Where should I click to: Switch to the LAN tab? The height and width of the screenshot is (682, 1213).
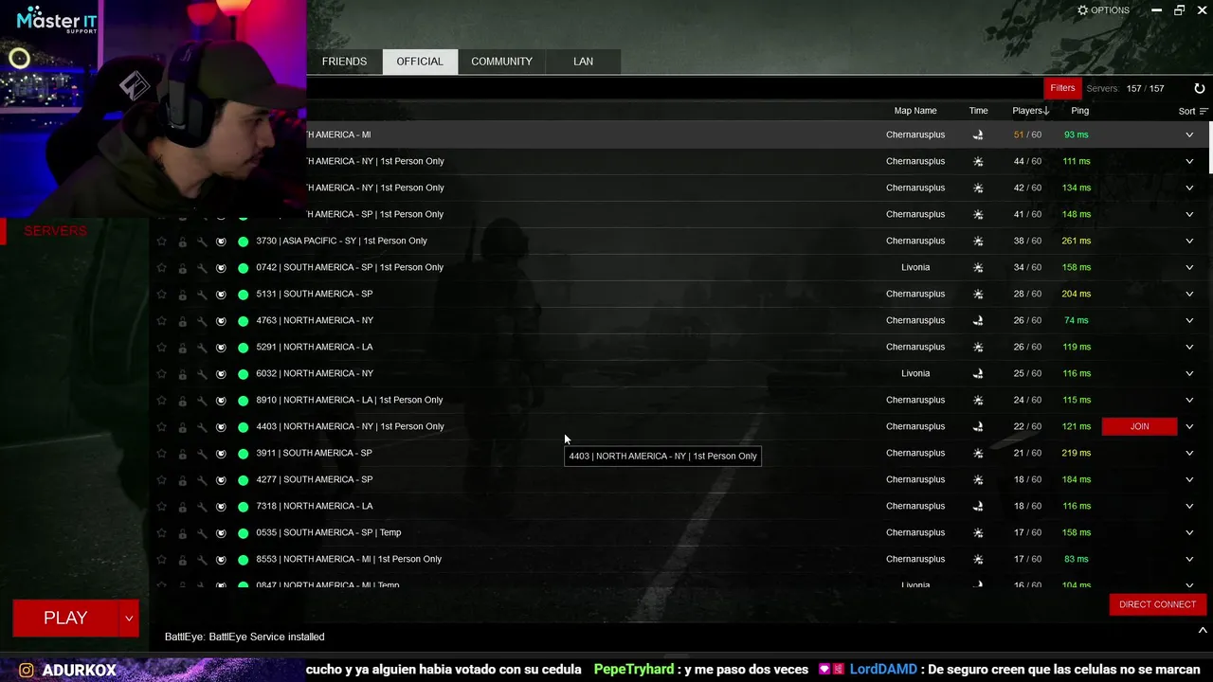(x=583, y=62)
